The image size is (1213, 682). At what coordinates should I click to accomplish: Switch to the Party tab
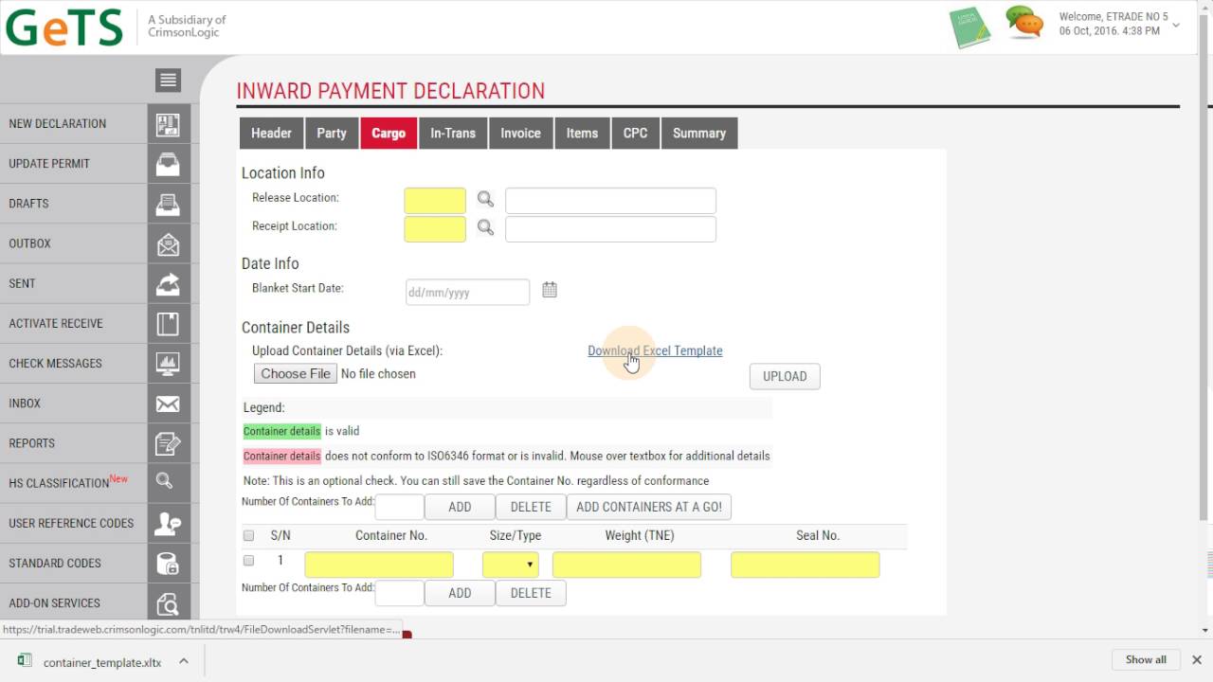[332, 133]
